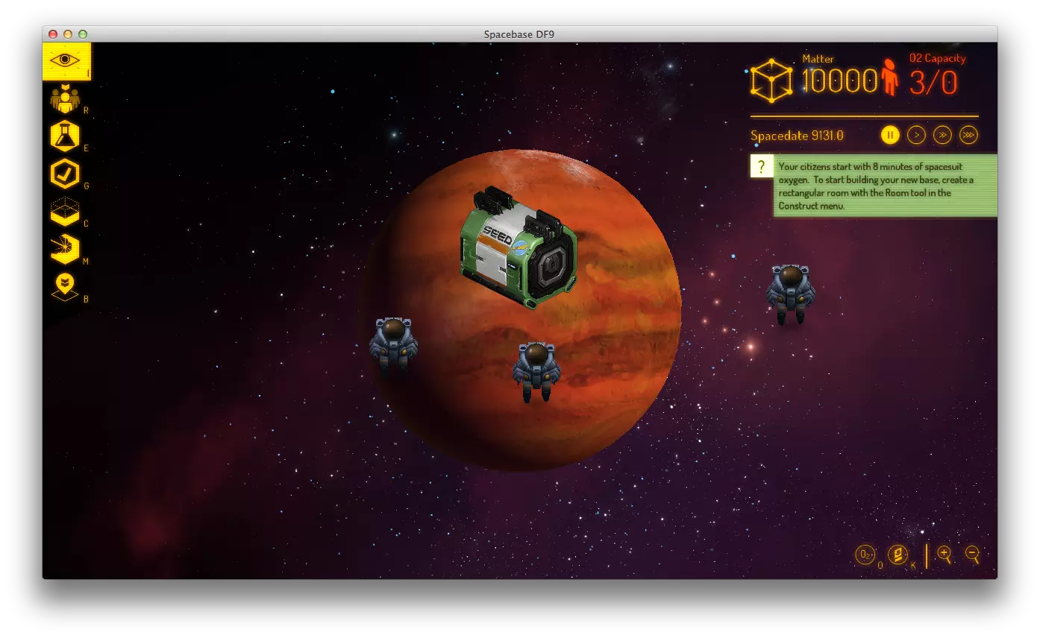Select the astronaut overlapping the planet's bottom

(x=536, y=372)
